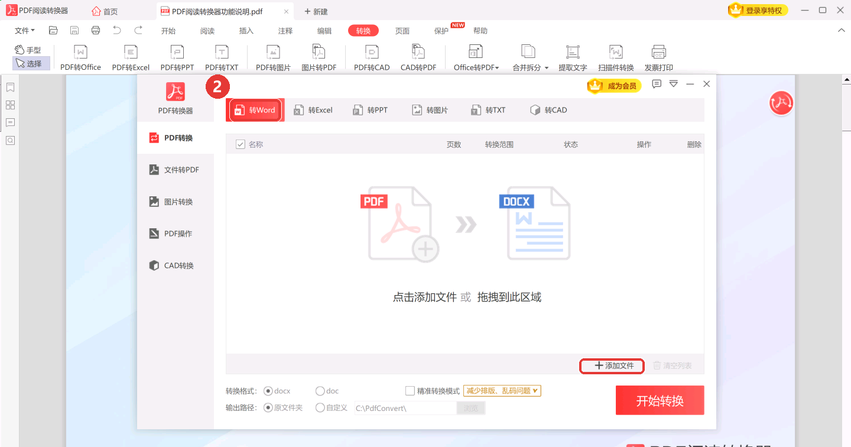Choose the PDF转PPT toolbar icon

[x=177, y=58]
